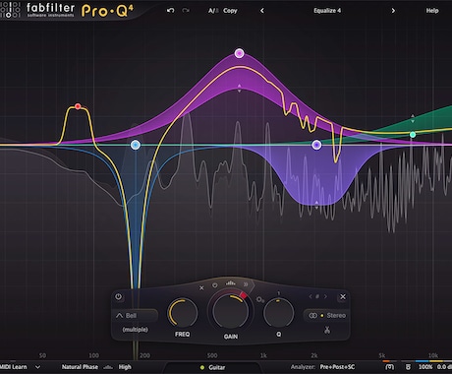452x374 pixels.
Task: Open the Pre+Post+SC analyzer options
Action: (337, 367)
